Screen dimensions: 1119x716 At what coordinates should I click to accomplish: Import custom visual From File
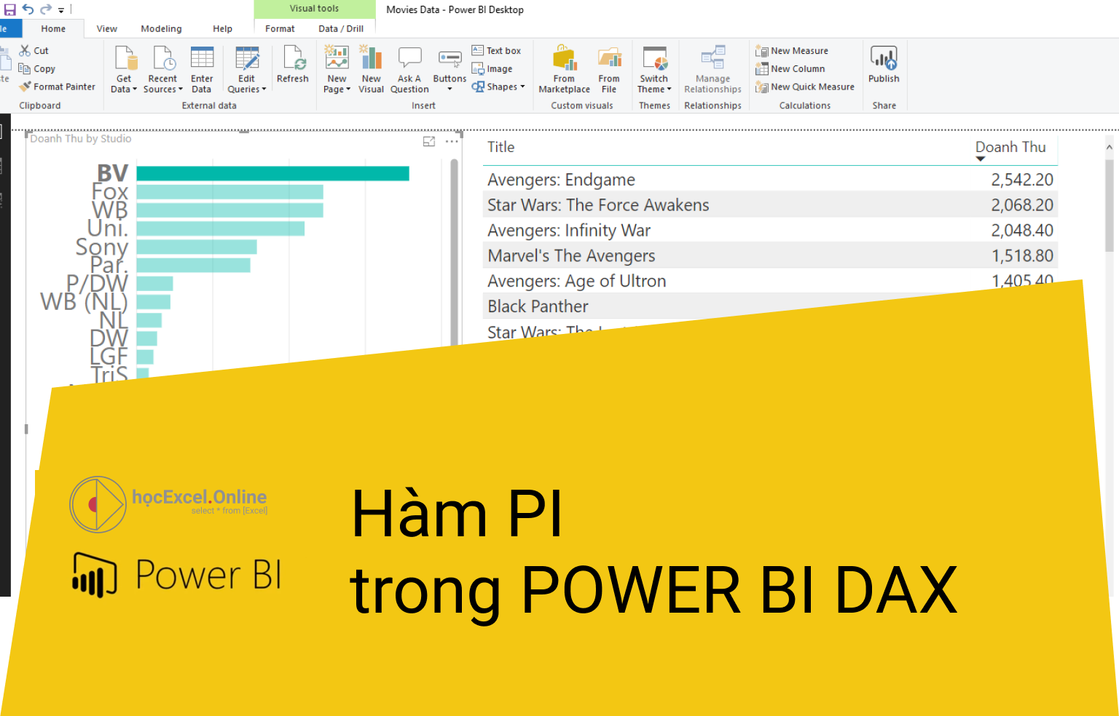609,69
